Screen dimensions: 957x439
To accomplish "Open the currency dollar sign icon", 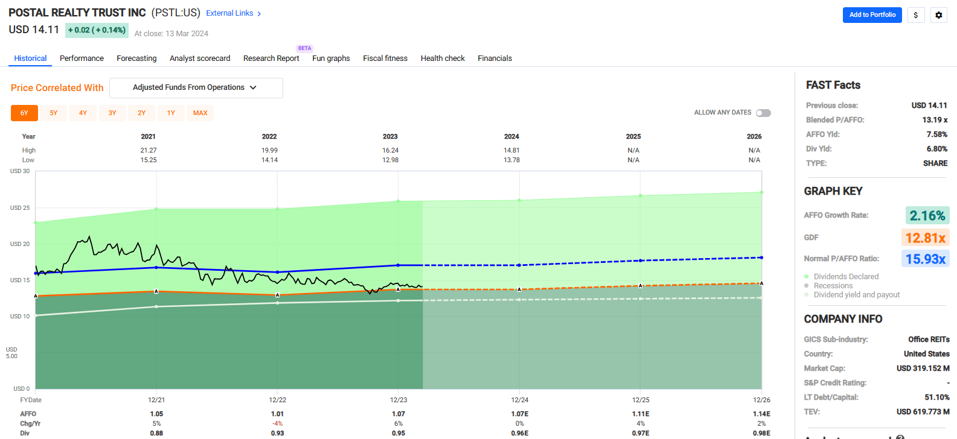I will [915, 15].
